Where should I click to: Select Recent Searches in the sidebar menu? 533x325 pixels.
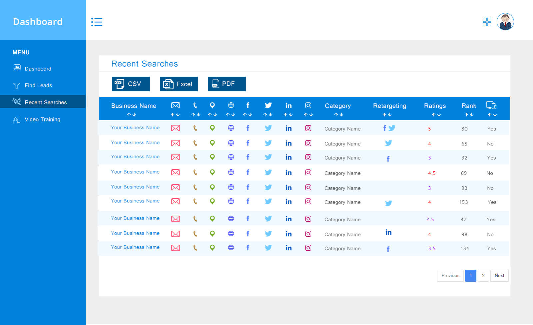(46, 102)
